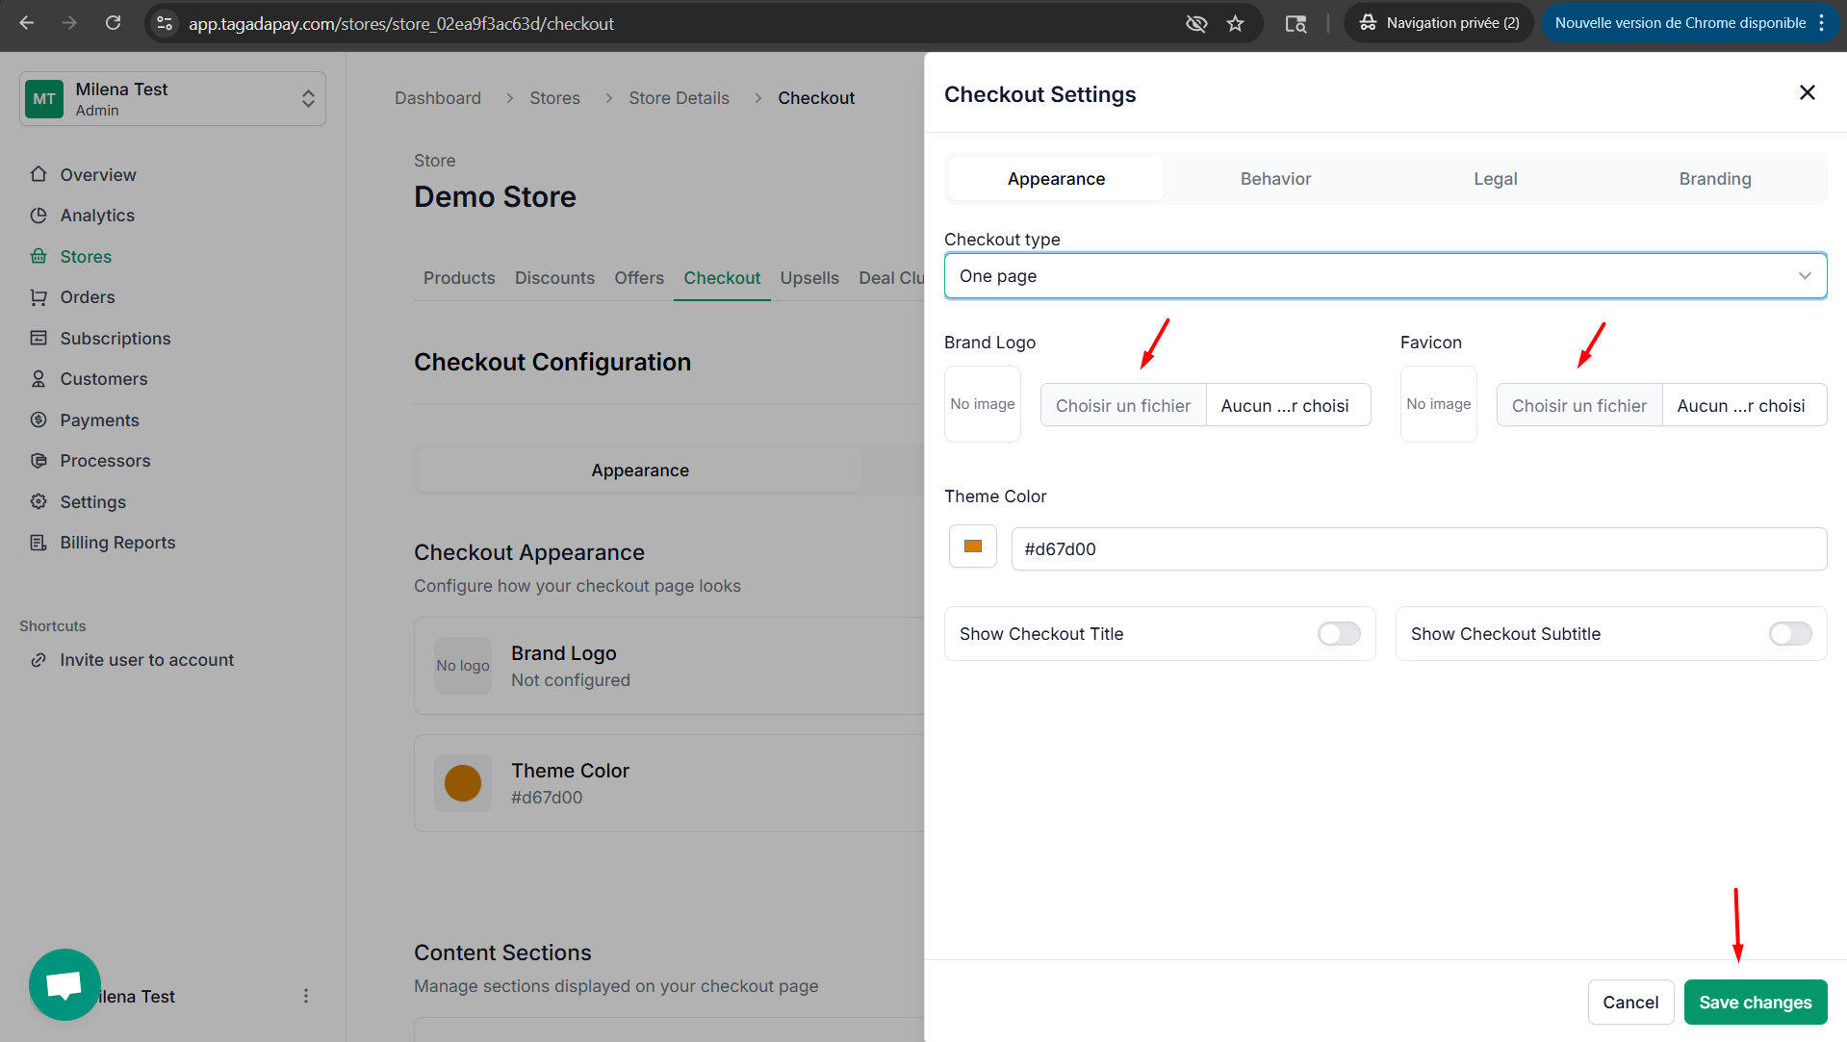Viewport: 1847px width, 1042px height.
Task: Click the Analytics pie chart icon
Action: click(x=38, y=216)
